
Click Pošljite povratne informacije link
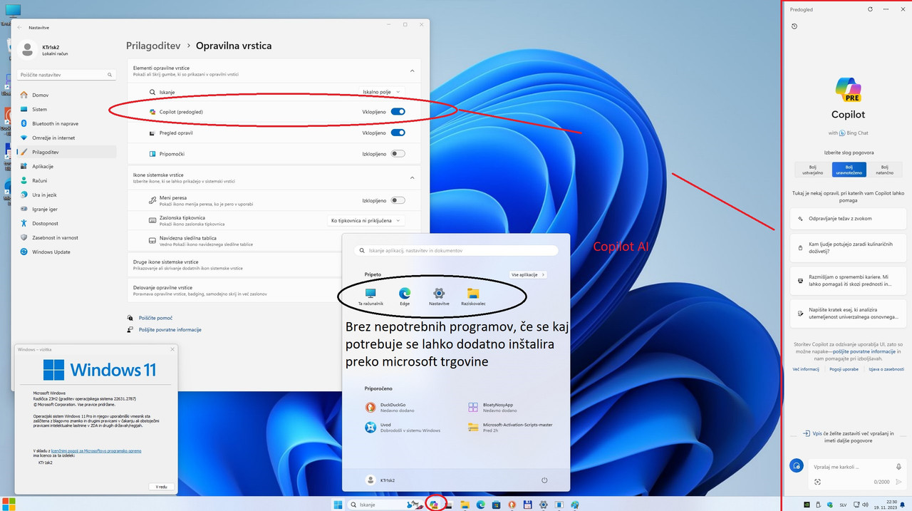point(170,330)
